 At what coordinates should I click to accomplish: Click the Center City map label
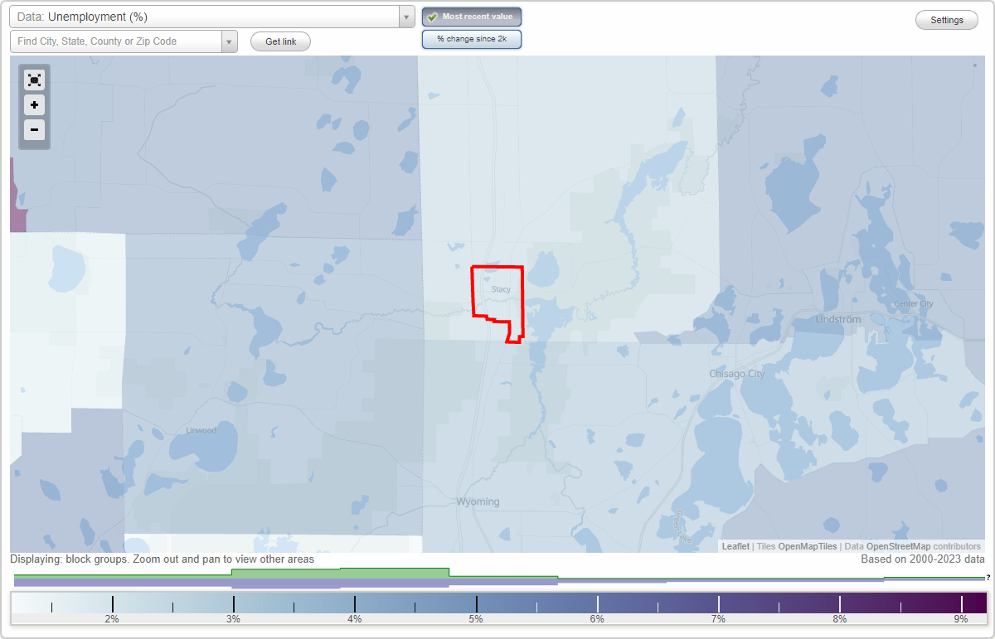click(x=914, y=304)
